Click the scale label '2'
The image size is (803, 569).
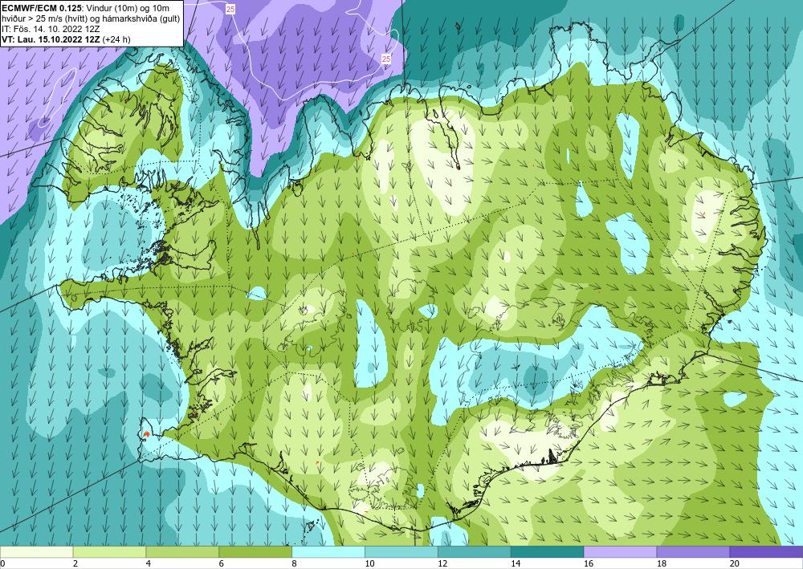tap(75, 564)
